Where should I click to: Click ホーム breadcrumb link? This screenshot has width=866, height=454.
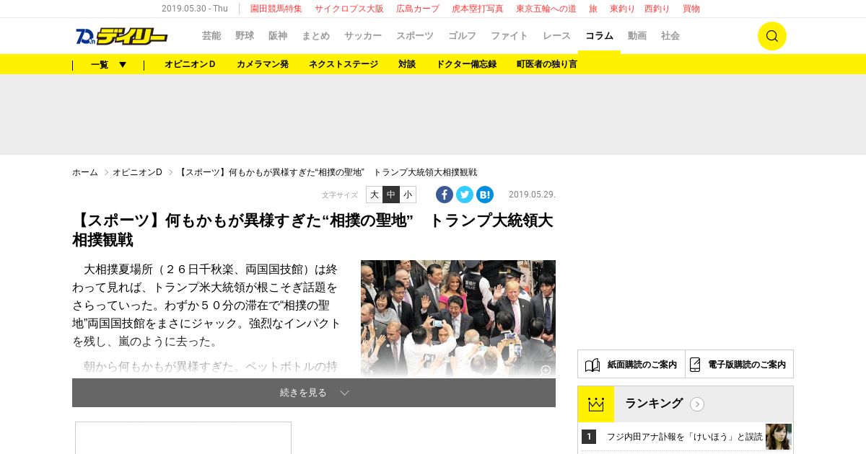click(x=85, y=172)
